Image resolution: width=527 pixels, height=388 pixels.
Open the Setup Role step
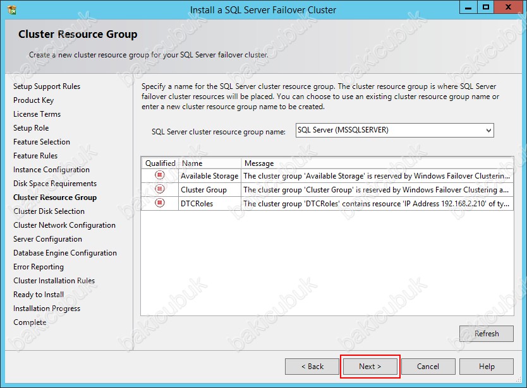pos(31,128)
